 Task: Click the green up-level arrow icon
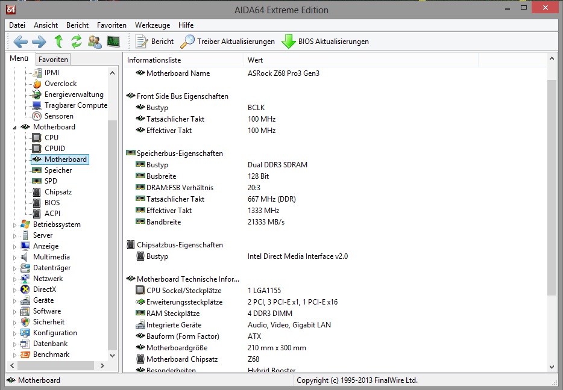[x=58, y=42]
